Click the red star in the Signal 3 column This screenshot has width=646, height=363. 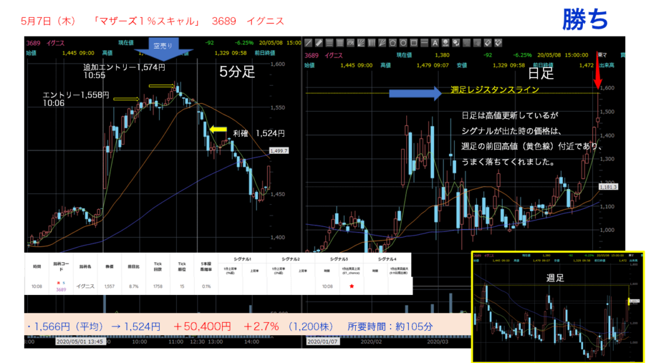[351, 286]
